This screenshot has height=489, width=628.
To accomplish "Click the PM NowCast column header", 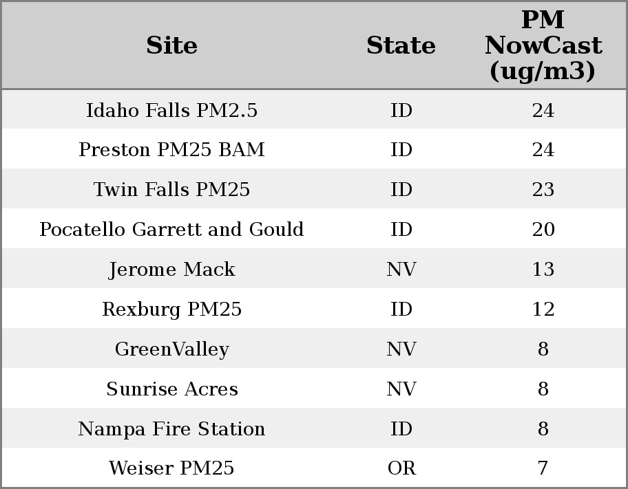I will [543, 45].
